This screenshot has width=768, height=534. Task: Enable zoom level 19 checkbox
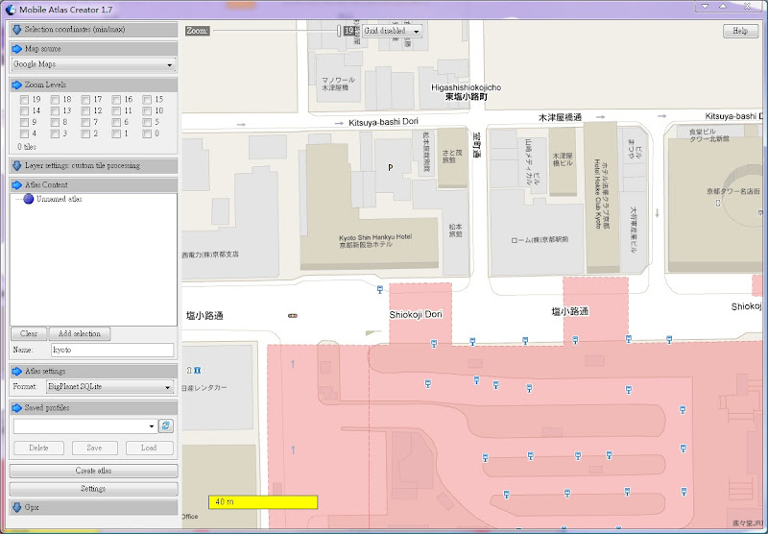[24, 100]
